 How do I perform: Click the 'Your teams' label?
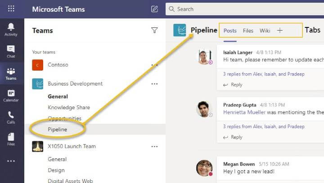[x=44, y=52]
